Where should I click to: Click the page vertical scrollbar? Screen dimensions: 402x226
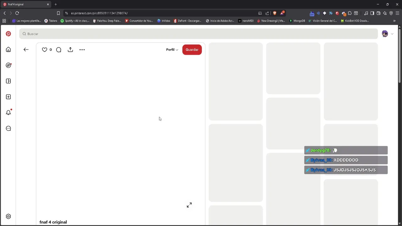pos(399,56)
